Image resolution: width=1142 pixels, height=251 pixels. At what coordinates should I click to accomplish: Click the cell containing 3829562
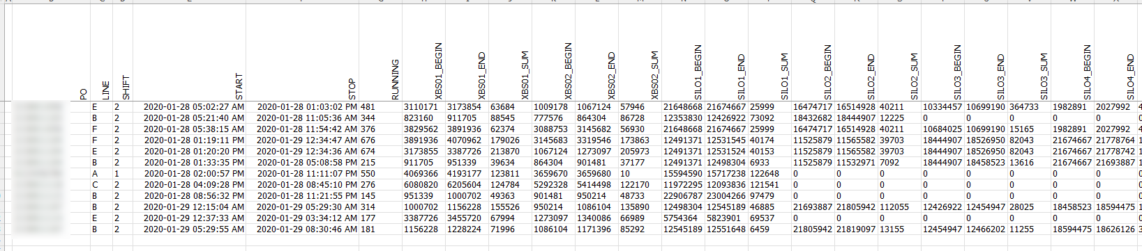424,129
